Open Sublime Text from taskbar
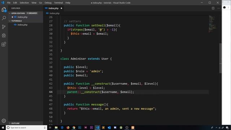Screen dimensions: 231x130 (103, 127)
